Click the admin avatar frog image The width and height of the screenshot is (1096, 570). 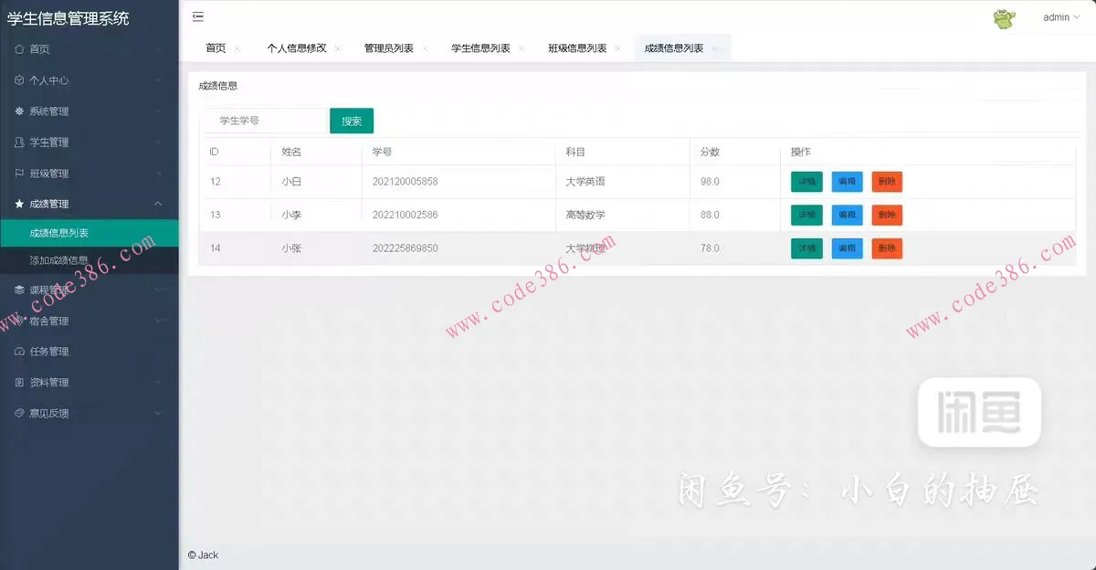tap(1003, 17)
